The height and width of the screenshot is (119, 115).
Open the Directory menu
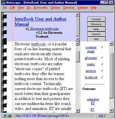(x=69, y=8)
